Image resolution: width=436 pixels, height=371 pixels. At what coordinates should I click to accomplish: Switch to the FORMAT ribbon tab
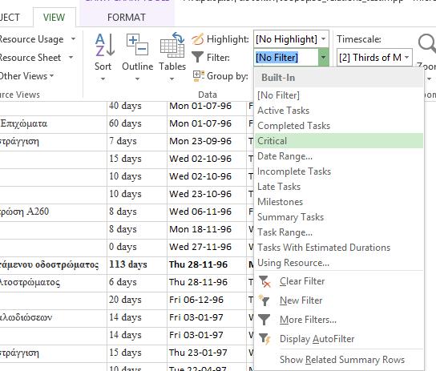pyautogui.click(x=127, y=18)
